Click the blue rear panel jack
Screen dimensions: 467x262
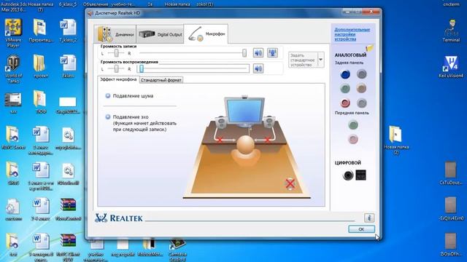point(345,74)
